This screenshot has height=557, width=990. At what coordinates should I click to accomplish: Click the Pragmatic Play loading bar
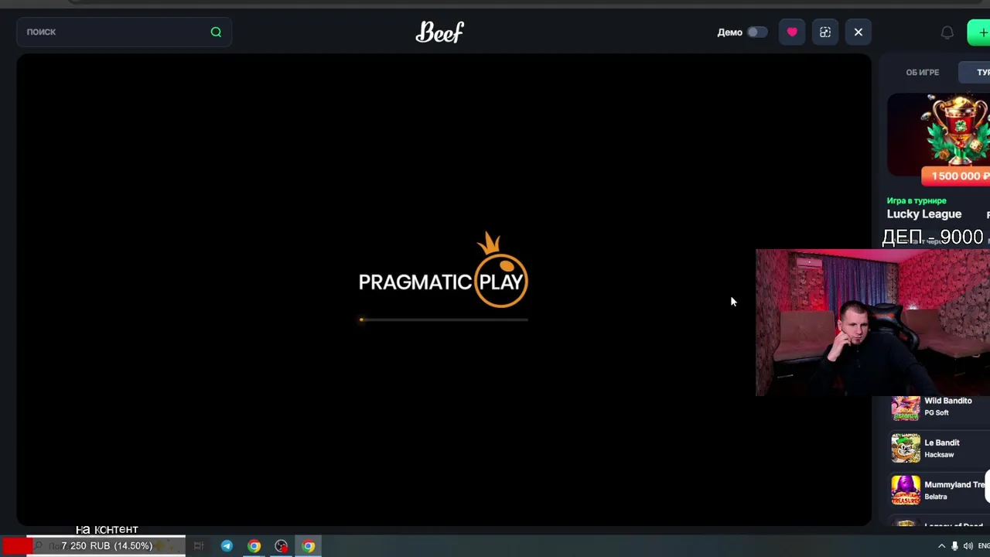point(444,320)
